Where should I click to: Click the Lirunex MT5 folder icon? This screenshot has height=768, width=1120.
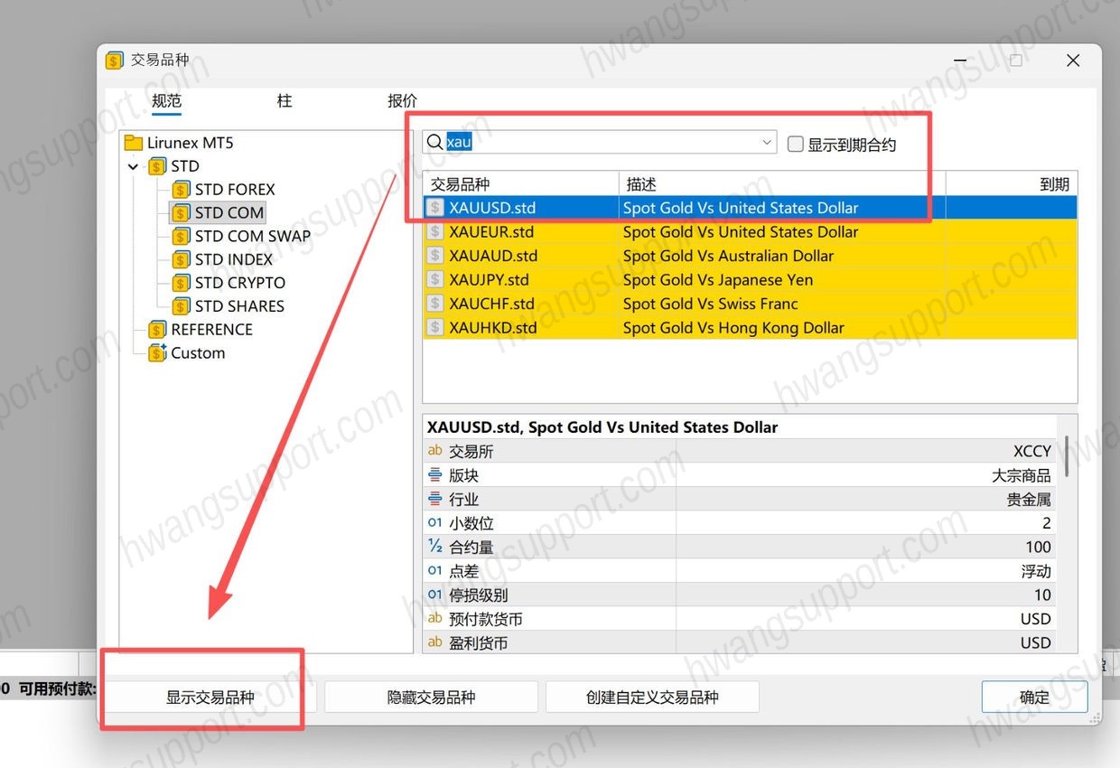134,143
